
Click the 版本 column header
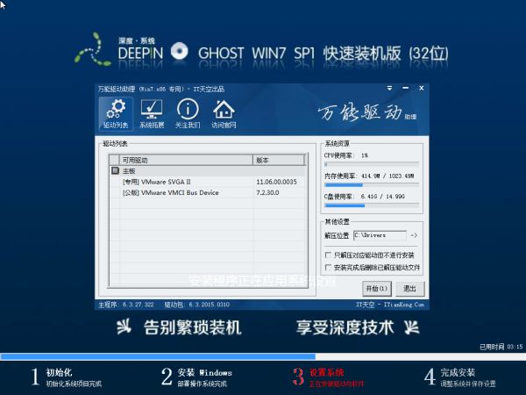pos(279,160)
